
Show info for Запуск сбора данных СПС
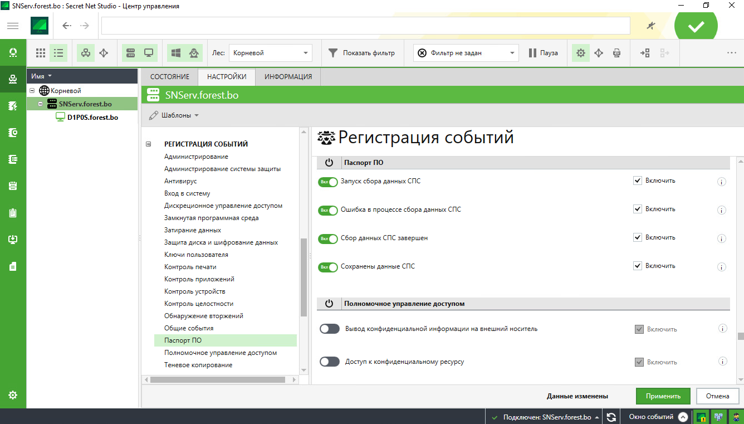[x=722, y=182]
